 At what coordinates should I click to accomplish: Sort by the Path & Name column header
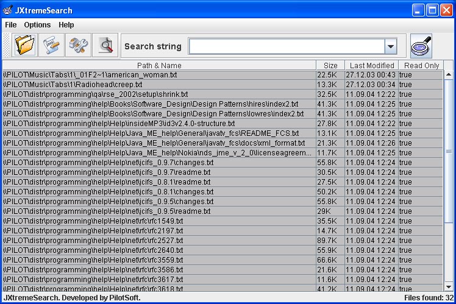click(x=159, y=65)
